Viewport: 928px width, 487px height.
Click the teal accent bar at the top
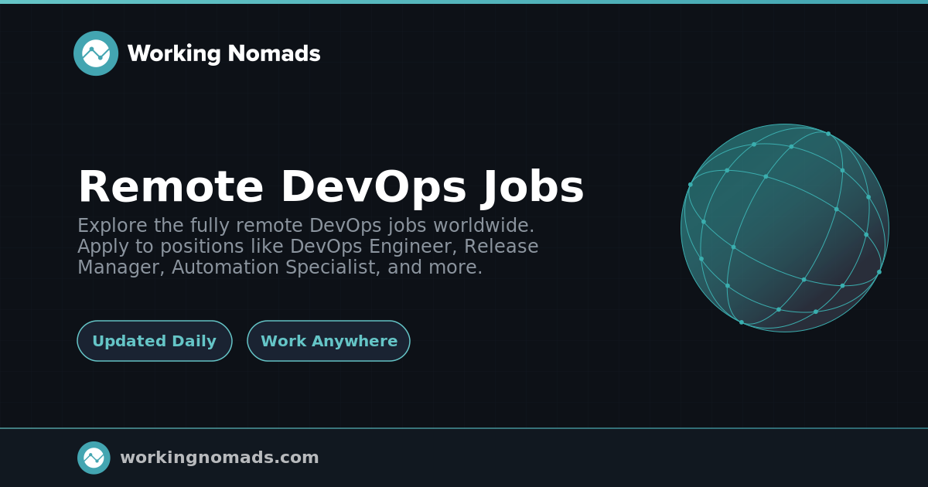point(464,2)
